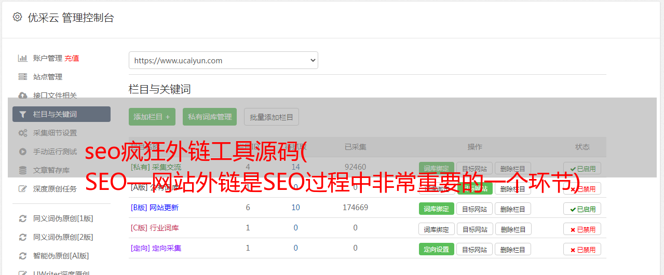Click 删除栏目 in the 行业词库 row
Image resolution: width=664 pixels, height=275 pixels.
512,229
